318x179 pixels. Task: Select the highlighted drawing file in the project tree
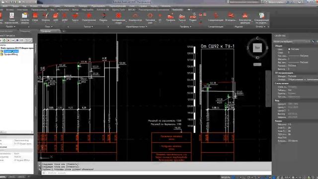point(11,51)
